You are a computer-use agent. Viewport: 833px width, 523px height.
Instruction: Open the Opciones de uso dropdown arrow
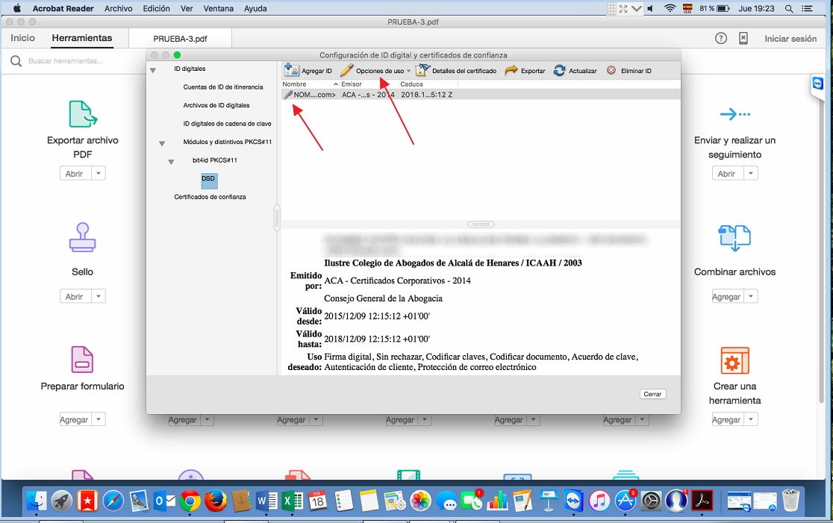coord(408,71)
